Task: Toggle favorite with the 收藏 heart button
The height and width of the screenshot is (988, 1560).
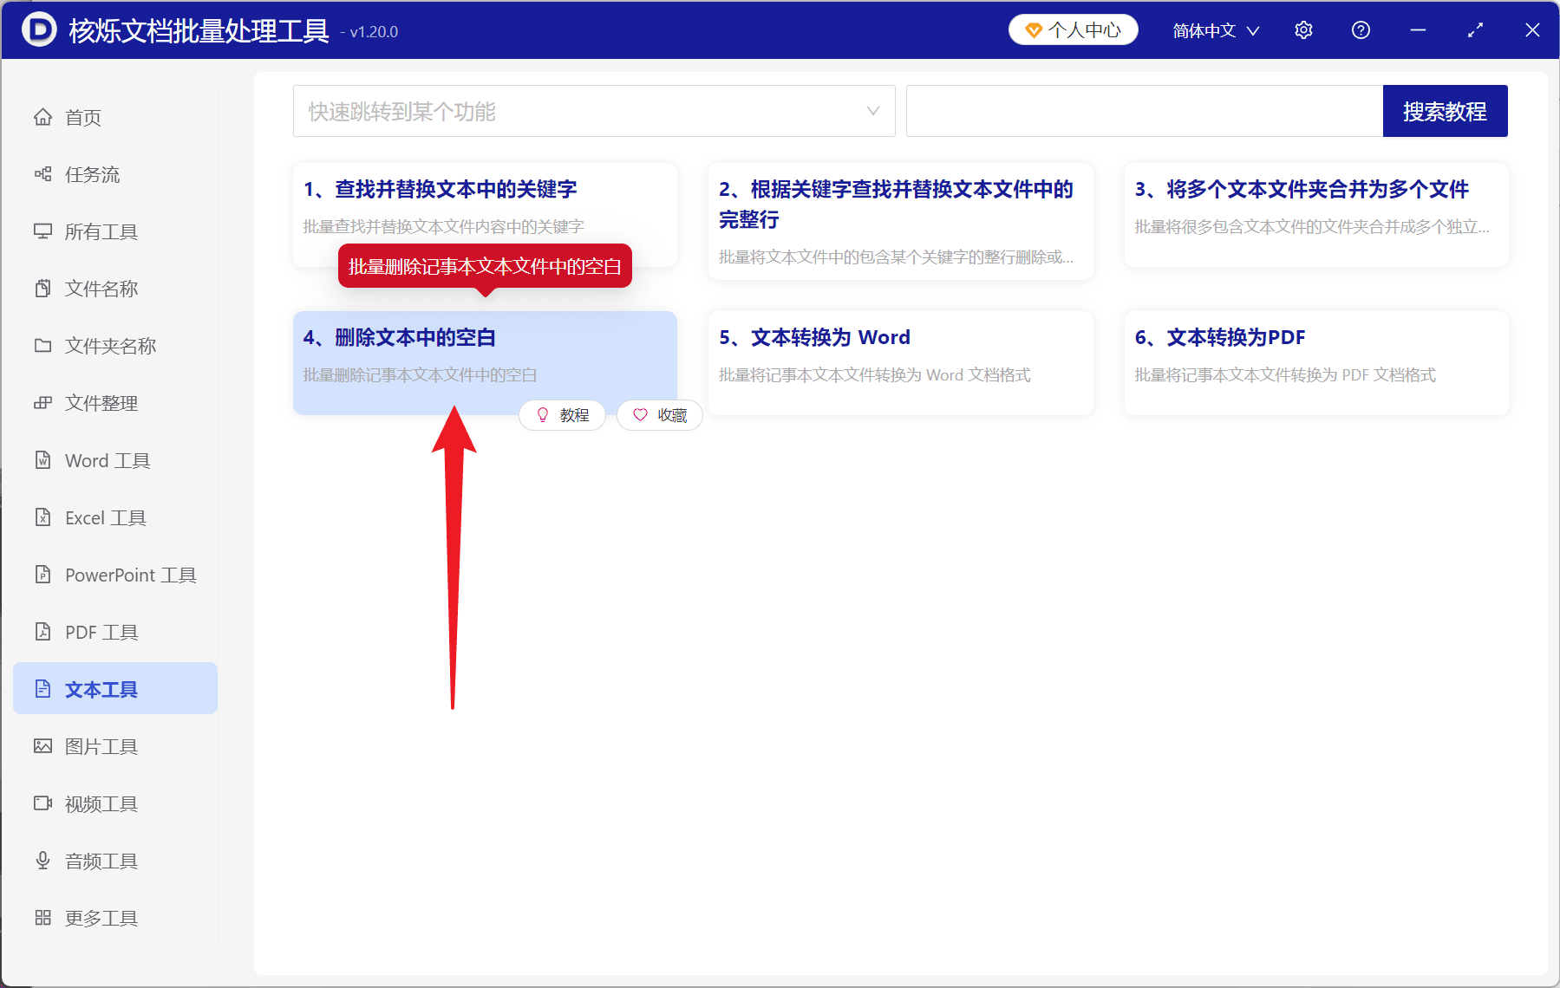Action: tap(659, 415)
